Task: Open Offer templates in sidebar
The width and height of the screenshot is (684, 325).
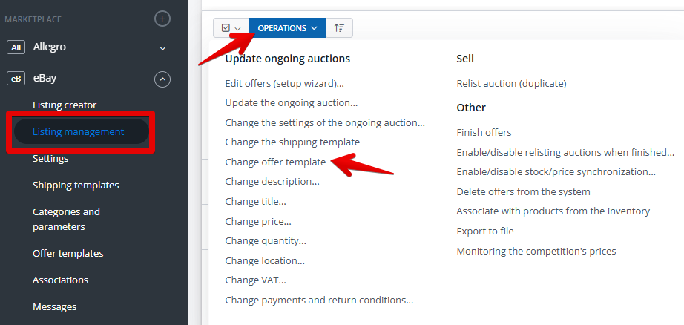Action: click(68, 254)
